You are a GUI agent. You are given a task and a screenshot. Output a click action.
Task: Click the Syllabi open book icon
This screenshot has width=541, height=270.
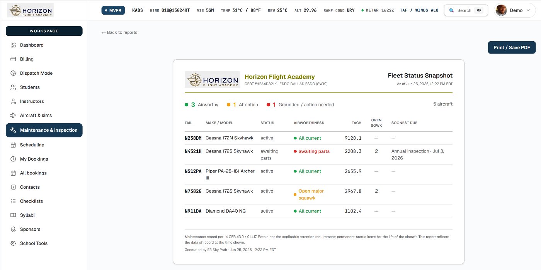[x=13, y=215]
